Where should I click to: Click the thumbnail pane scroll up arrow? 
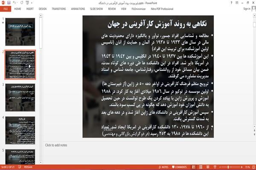(41, 16)
